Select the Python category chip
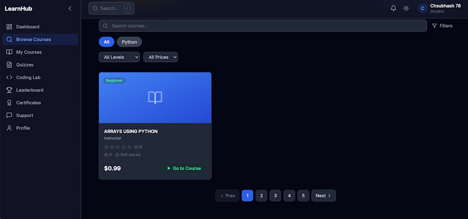 [x=129, y=42]
